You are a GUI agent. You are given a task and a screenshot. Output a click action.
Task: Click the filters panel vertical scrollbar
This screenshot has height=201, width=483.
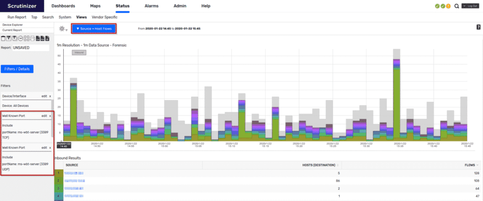click(x=52, y=118)
